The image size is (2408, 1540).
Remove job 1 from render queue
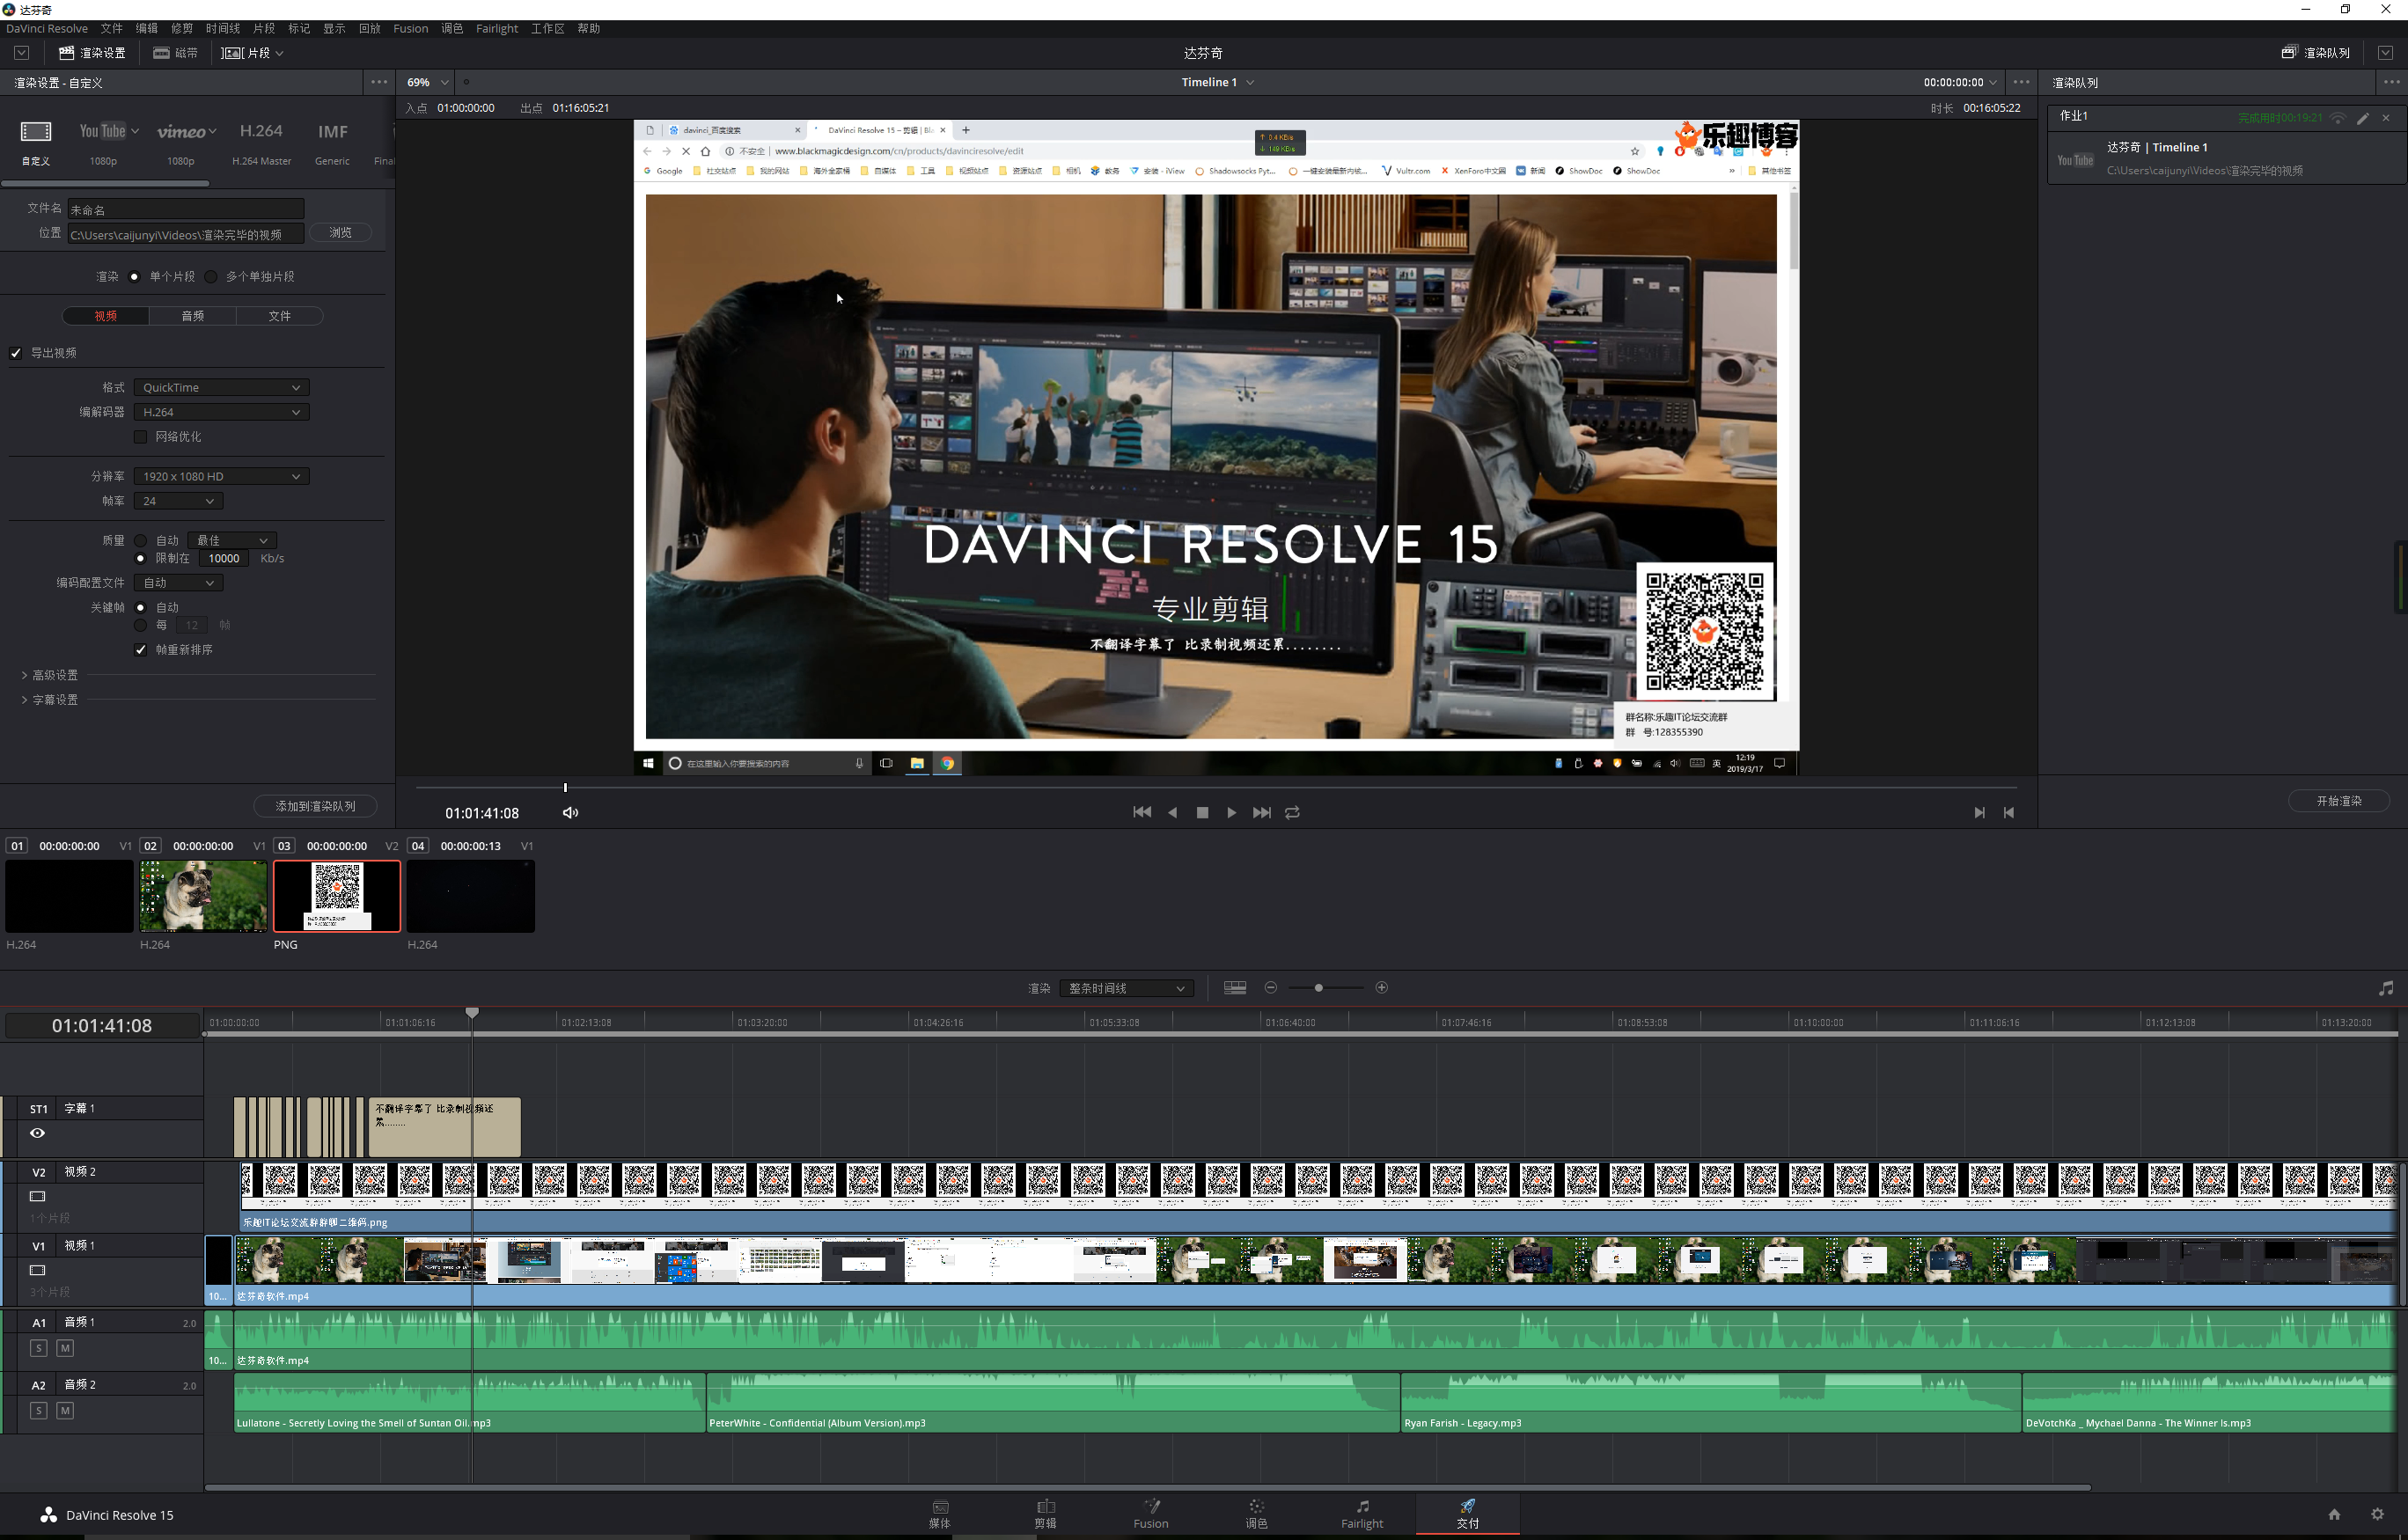tap(2386, 118)
